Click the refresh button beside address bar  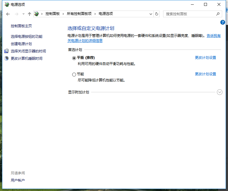pyautogui.click(x=157, y=14)
